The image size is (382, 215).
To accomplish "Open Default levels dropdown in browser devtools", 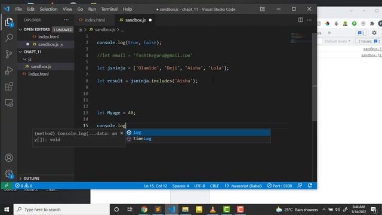I will click(337, 41).
